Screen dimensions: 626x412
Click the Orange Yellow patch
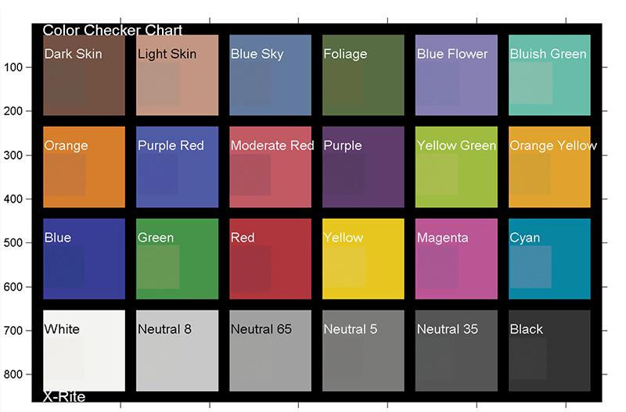click(549, 167)
